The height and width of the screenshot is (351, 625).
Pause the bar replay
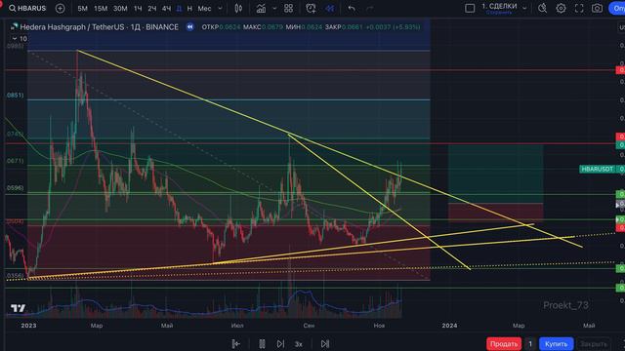262,344
